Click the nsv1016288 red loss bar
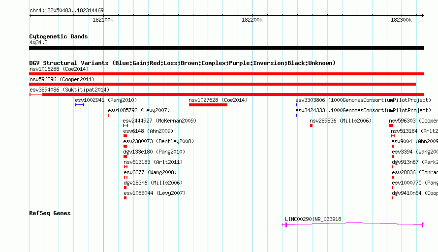 (x=226, y=74)
